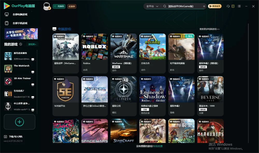Open the list menu icon in title bar
259x153 pixels.
click(x=239, y=6)
